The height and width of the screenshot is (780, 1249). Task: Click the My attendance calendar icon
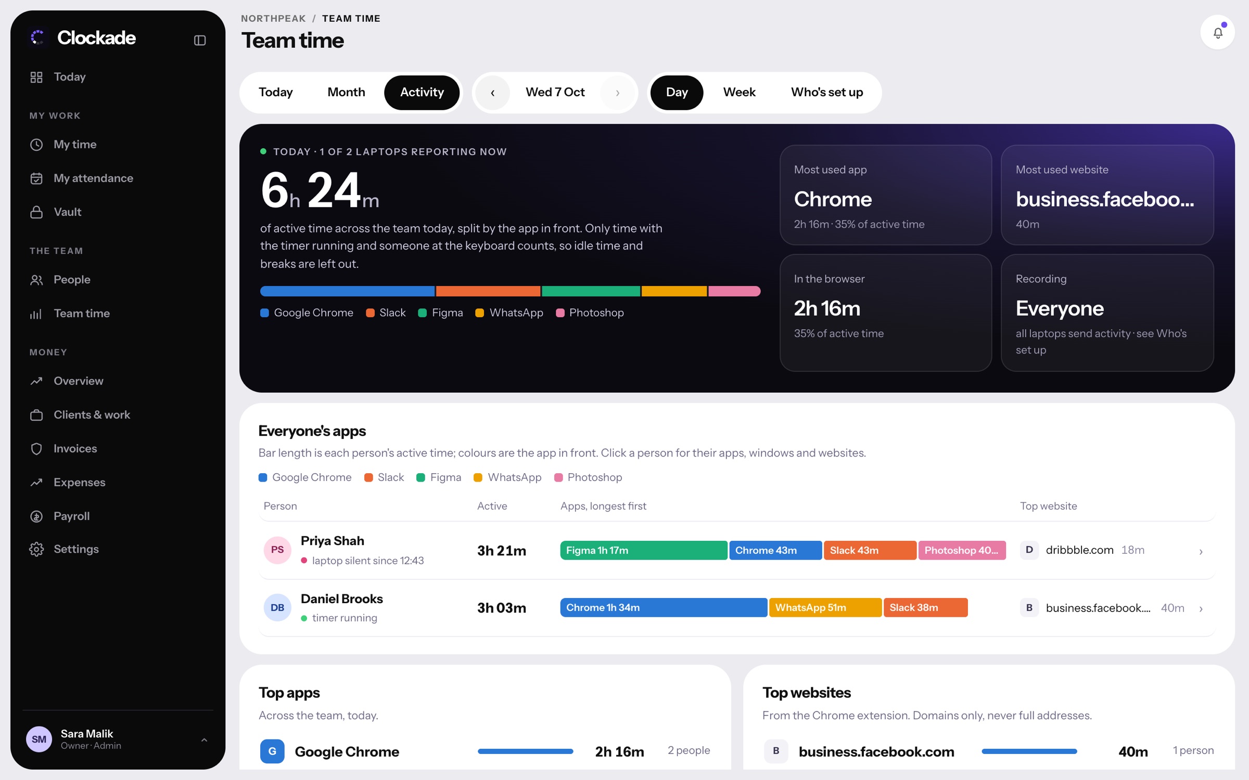(x=36, y=178)
